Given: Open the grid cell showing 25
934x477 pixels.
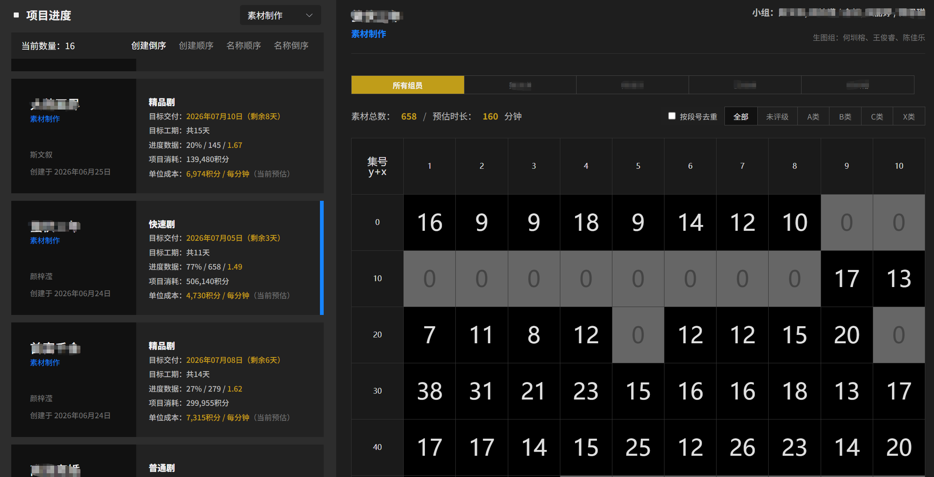Looking at the screenshot, I should tap(638, 447).
